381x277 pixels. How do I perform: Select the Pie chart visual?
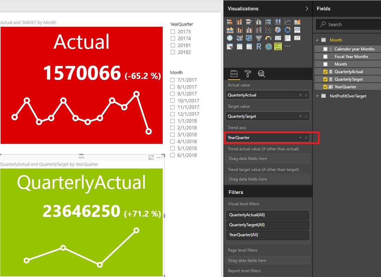pyautogui.click(x=278, y=30)
